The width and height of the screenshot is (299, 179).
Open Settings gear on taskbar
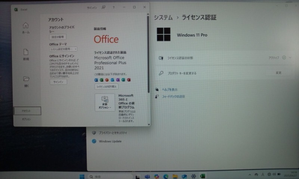(x=194, y=176)
